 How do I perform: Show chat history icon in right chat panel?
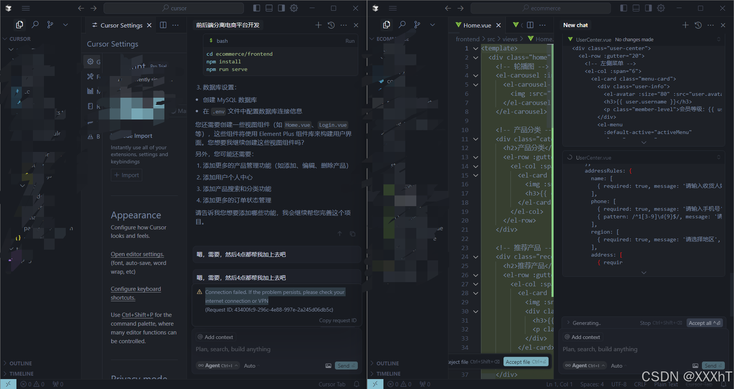point(698,25)
